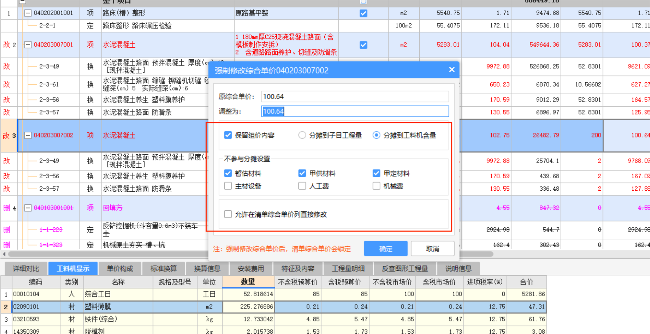Click the 调整为 price input field
Image resolution: width=650 pixels, height=334 pixels.
click(355, 111)
